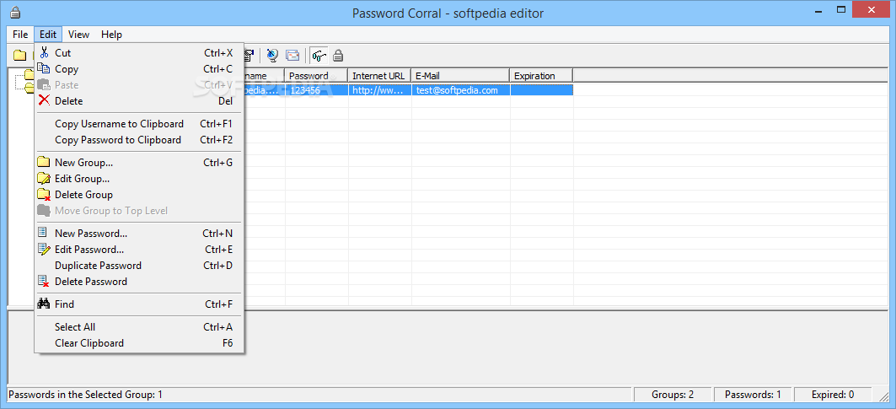The height and width of the screenshot is (409, 896).
Task: Open the View menu
Action: tap(79, 35)
